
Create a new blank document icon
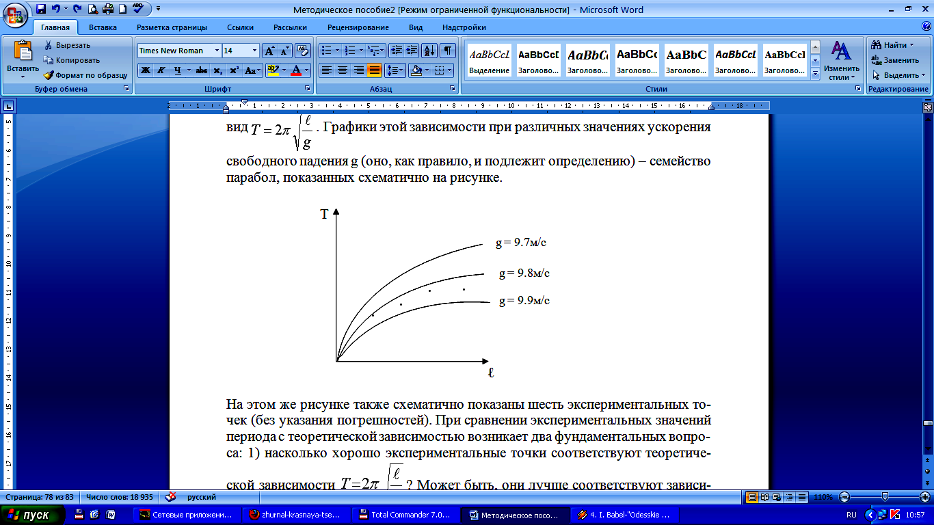coord(122,10)
